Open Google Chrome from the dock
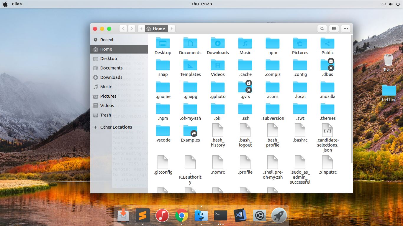Screen dimensions: 403x226 [x=182, y=216]
